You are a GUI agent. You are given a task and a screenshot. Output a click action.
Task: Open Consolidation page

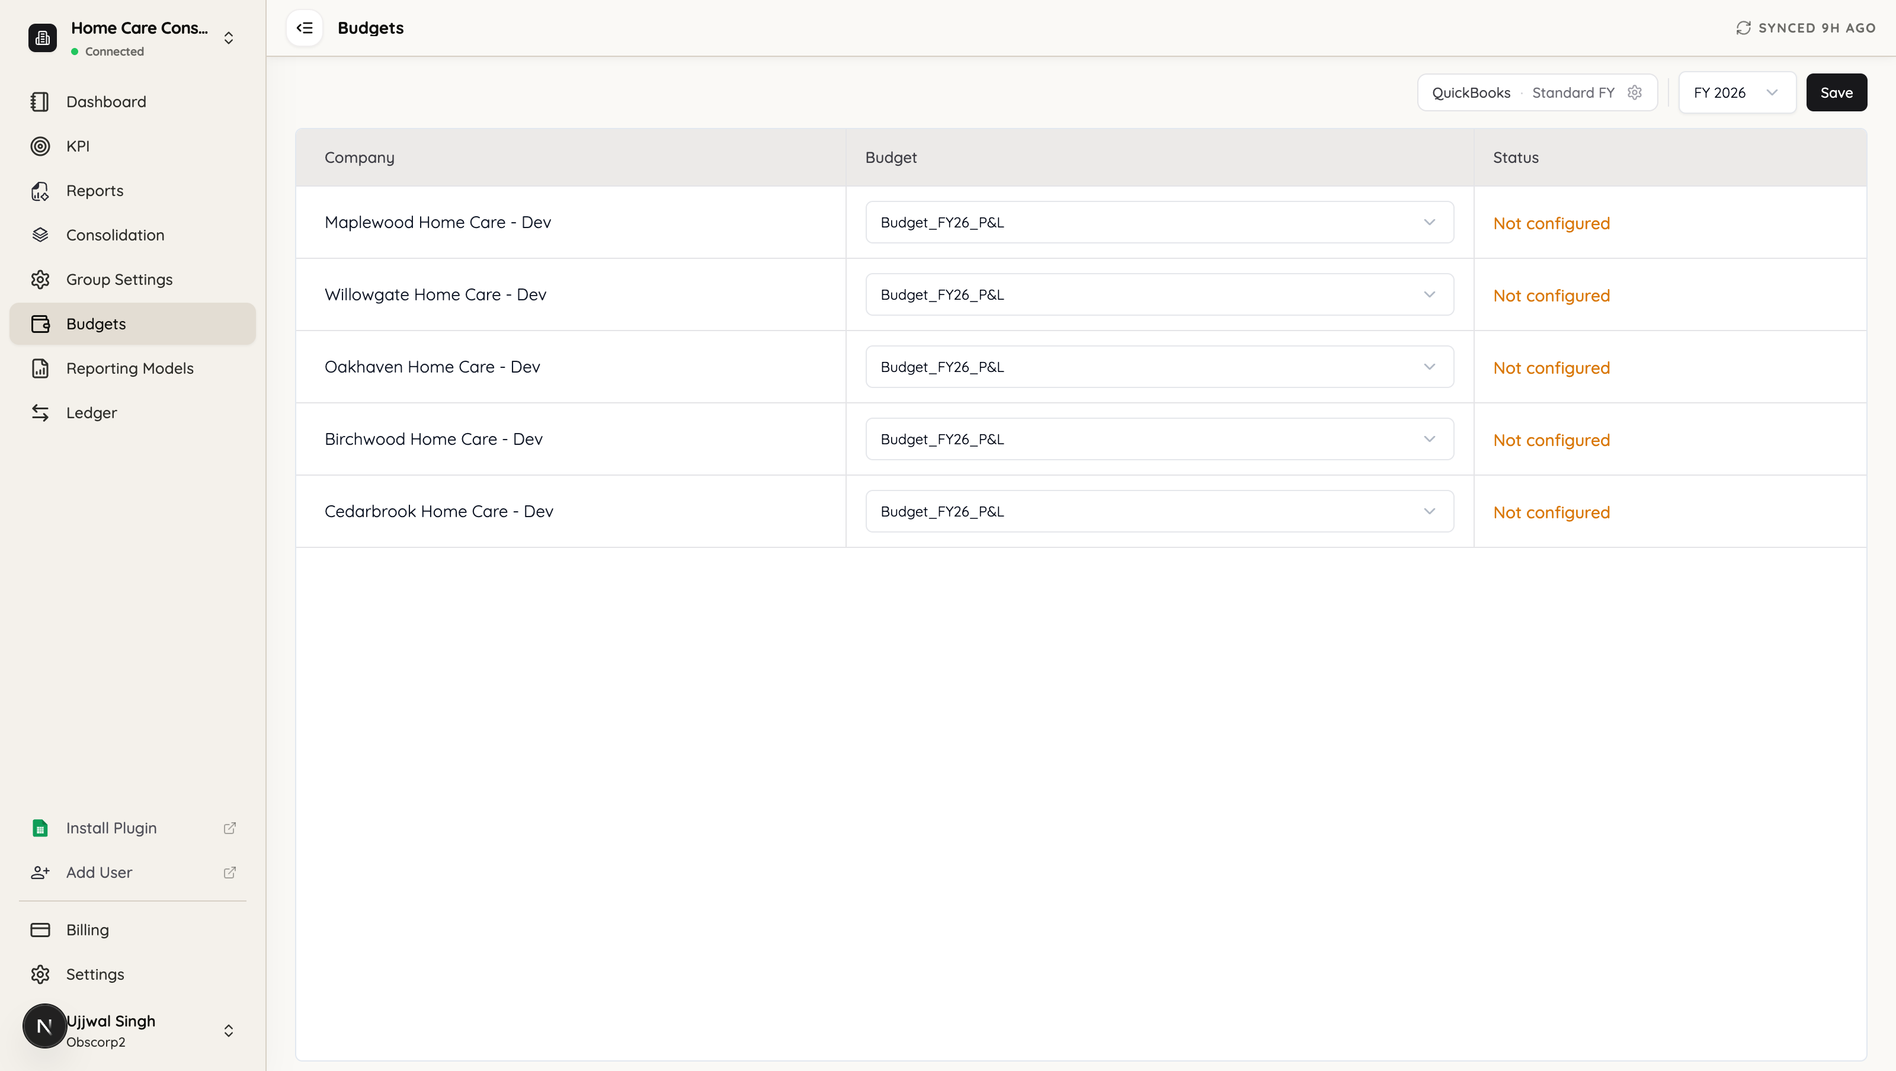pyautogui.click(x=133, y=235)
